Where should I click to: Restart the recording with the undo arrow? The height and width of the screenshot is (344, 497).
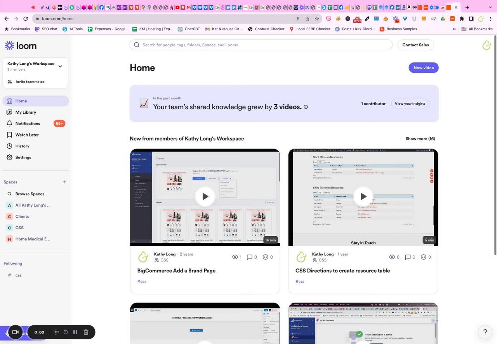point(66,332)
